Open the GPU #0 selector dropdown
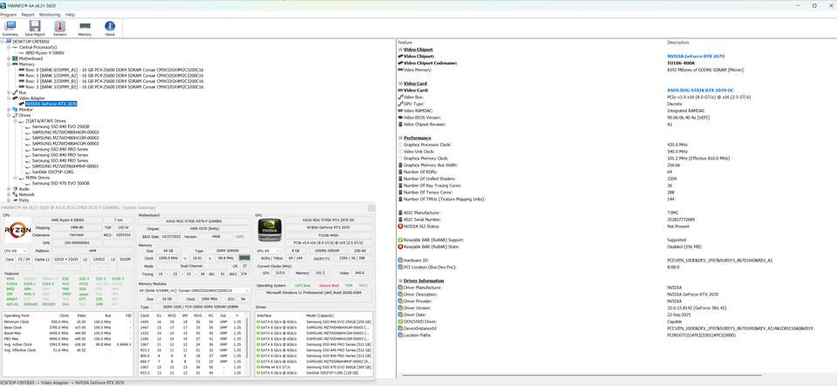The image size is (837, 386). click(269, 250)
